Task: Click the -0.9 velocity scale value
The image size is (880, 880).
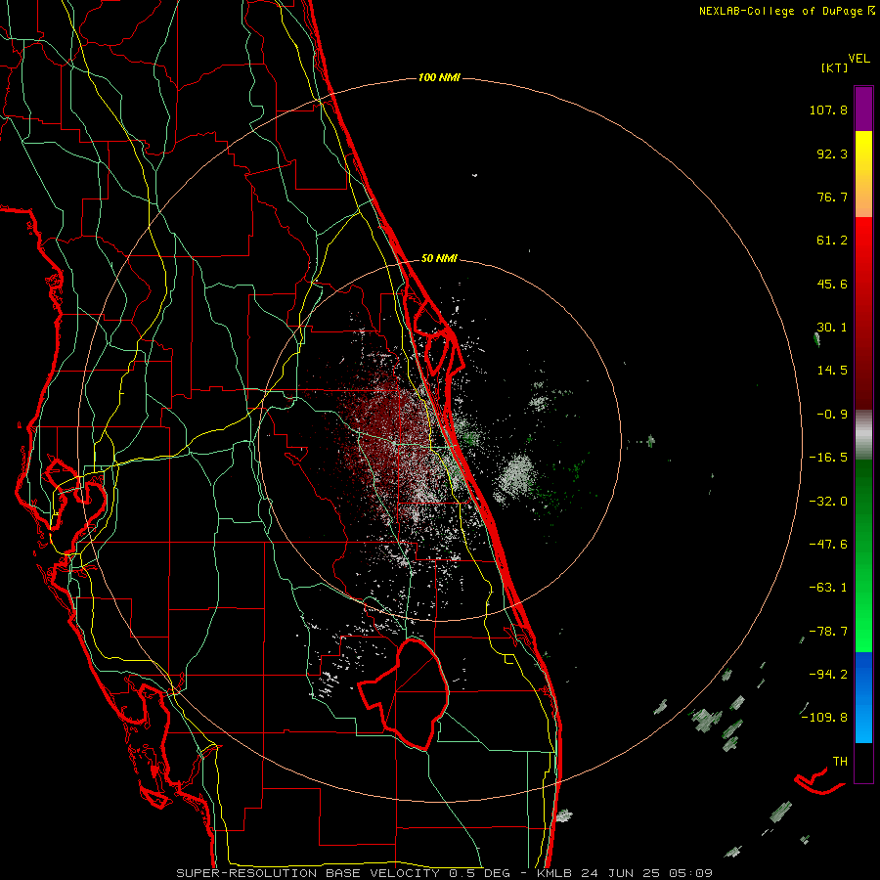Action: tap(832, 415)
